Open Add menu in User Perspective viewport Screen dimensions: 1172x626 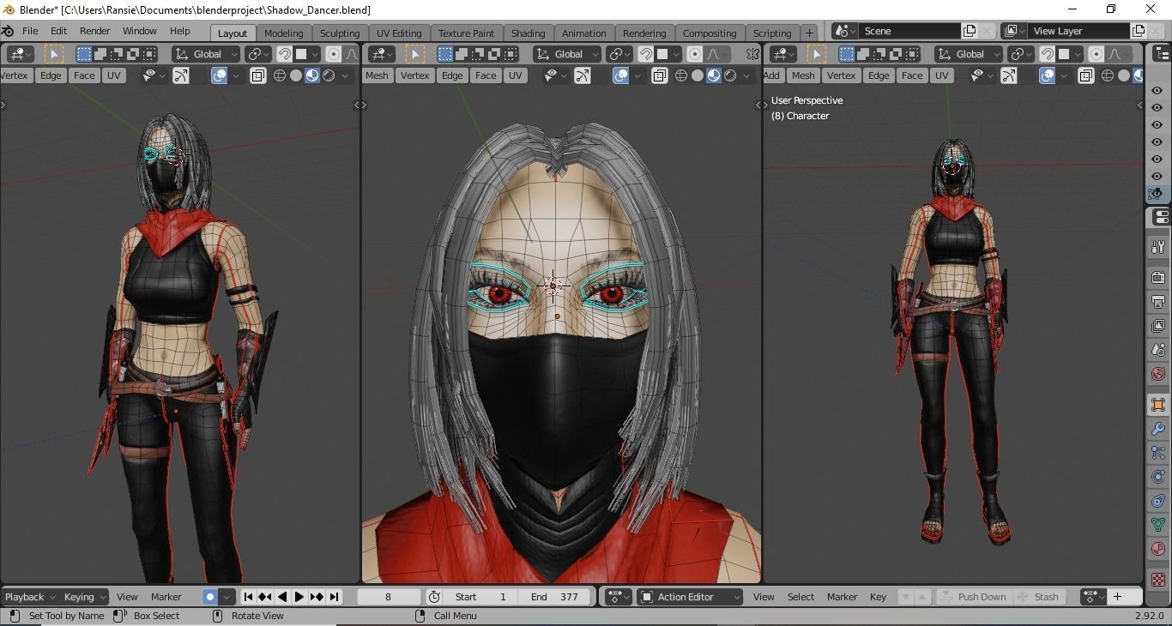click(x=771, y=75)
